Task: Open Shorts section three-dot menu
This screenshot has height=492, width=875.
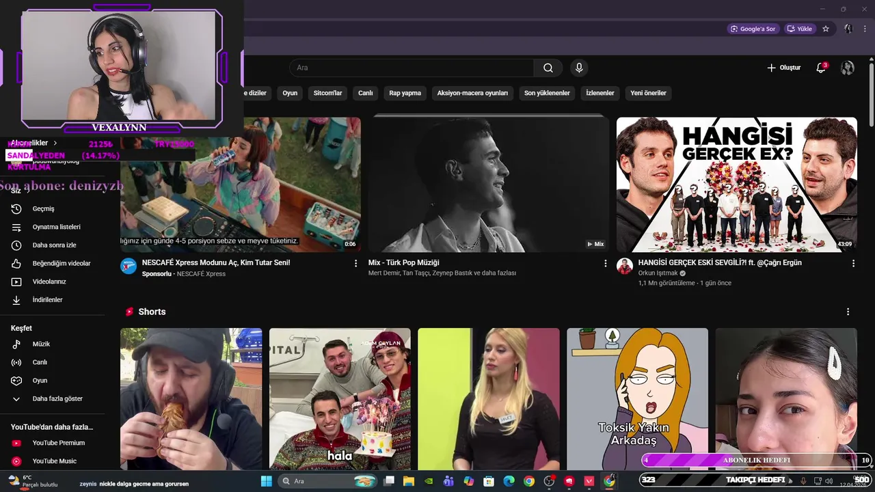Action: coord(848,312)
